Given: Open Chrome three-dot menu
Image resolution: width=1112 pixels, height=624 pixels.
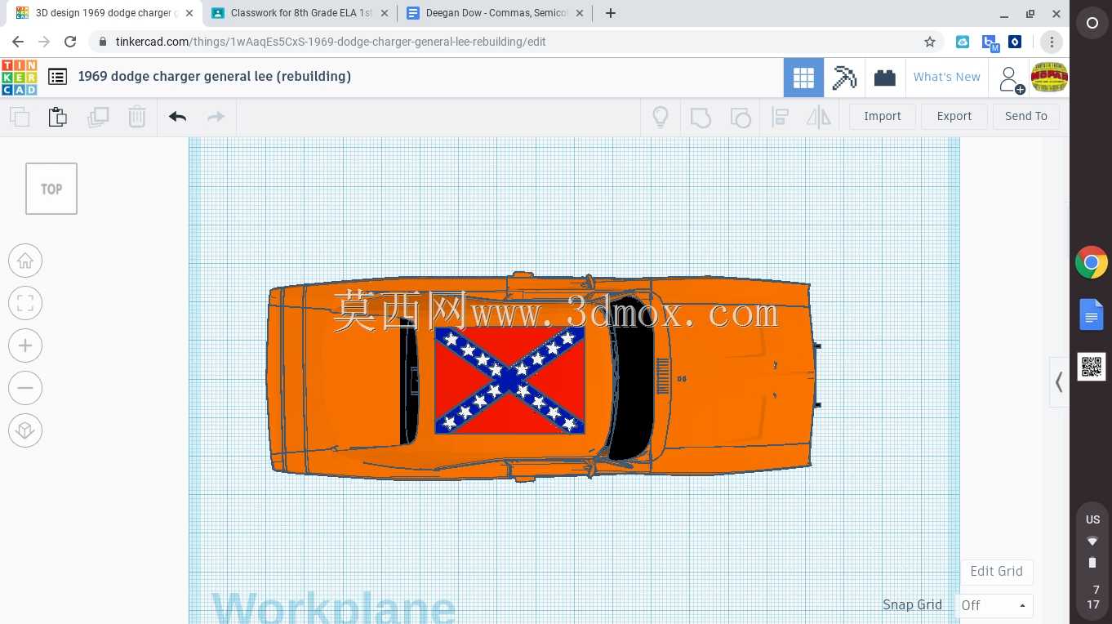Looking at the screenshot, I should point(1052,42).
